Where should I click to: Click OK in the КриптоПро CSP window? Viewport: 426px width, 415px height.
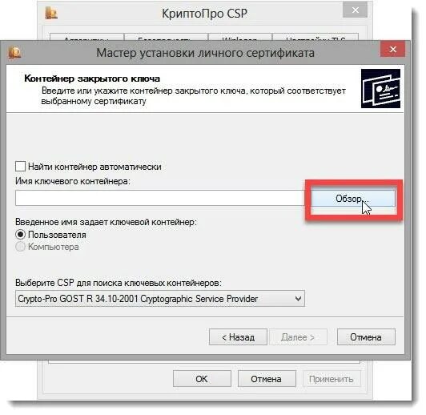click(x=202, y=379)
